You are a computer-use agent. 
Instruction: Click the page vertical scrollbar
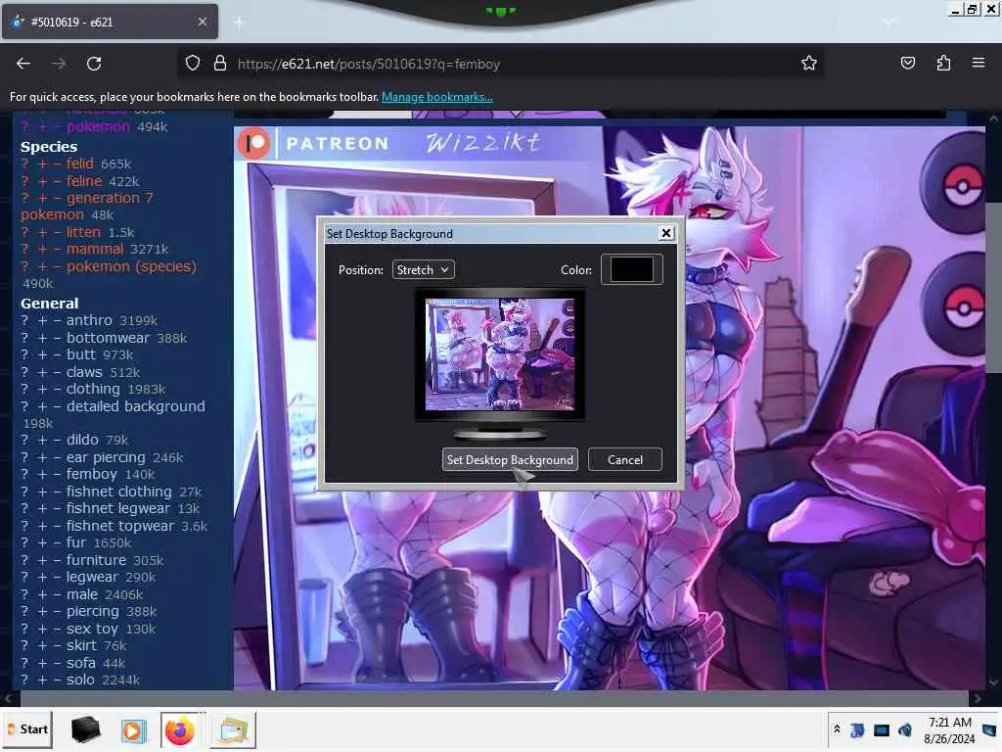pyautogui.click(x=993, y=288)
